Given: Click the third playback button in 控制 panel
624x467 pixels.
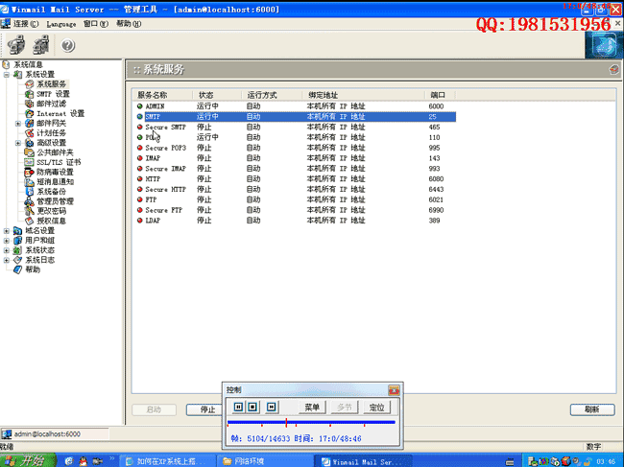Looking at the screenshot, I should (272, 407).
